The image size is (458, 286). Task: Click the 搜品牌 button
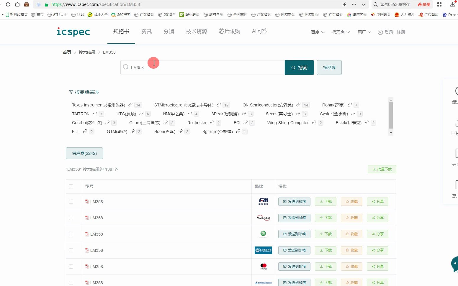[x=329, y=68]
